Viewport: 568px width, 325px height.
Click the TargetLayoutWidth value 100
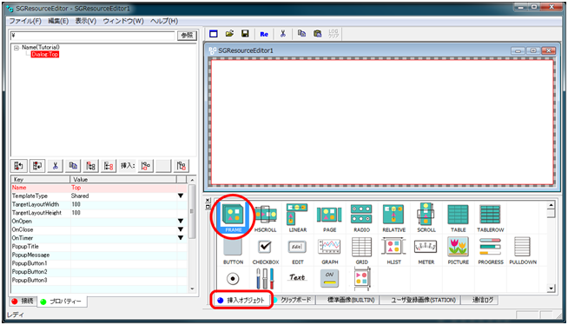[x=76, y=204]
